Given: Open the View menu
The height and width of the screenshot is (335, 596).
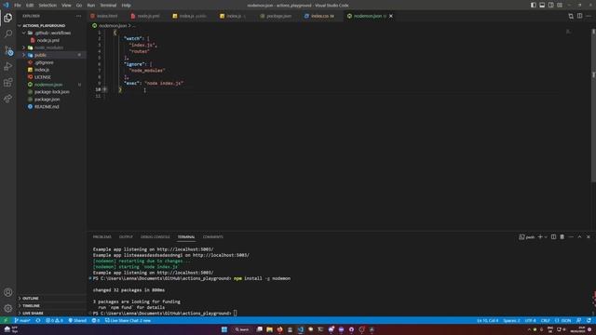Looking at the screenshot, I should pyautogui.click(x=66, y=6).
